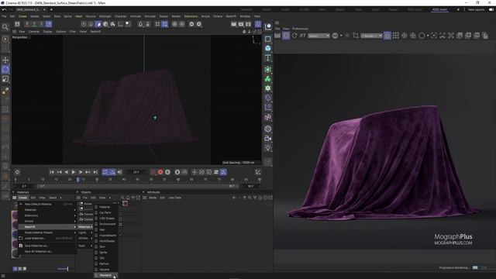Image resolution: width=496 pixels, height=279 pixels.
Task: Toggle the Z axis lock
Action: click(41, 24)
